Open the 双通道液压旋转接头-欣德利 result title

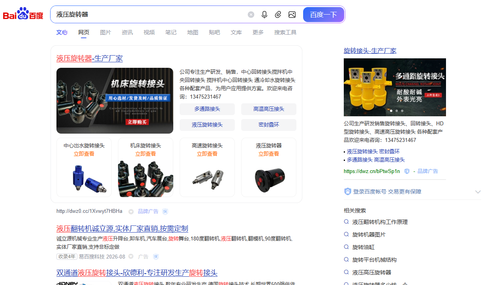[x=137, y=273]
